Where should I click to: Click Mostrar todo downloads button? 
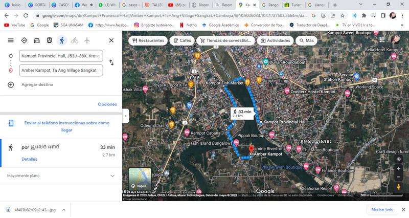click(382, 209)
